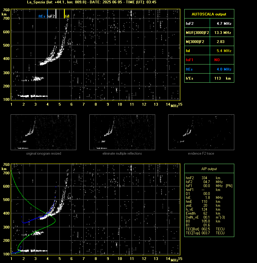Click the TEC[Top] 003.7 TECU row
Image resolution: width=257 pixels, height=263 pixels.
(205, 233)
